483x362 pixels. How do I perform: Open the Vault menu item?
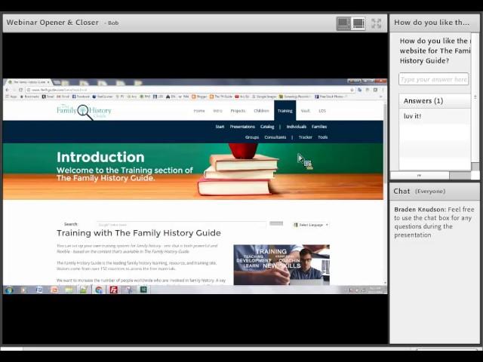pos(305,111)
